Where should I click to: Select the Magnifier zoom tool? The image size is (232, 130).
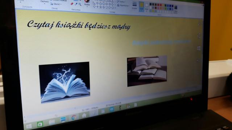tap(80, 4)
